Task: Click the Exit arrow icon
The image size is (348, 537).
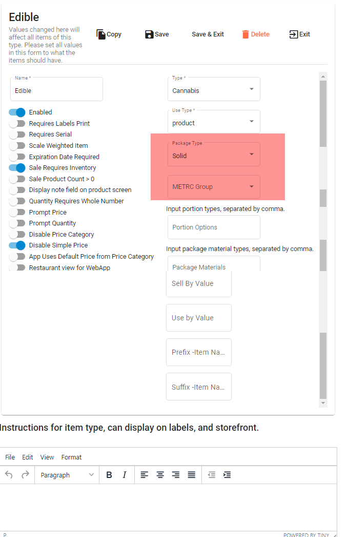Action: (293, 34)
